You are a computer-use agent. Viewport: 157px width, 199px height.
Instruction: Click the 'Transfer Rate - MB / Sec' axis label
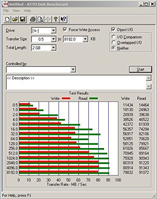67,184
